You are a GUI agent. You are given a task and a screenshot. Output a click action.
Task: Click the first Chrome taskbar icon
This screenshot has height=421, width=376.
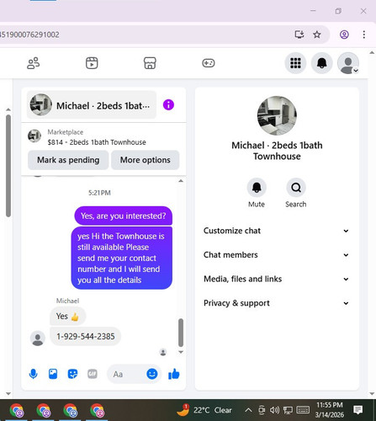click(x=17, y=411)
